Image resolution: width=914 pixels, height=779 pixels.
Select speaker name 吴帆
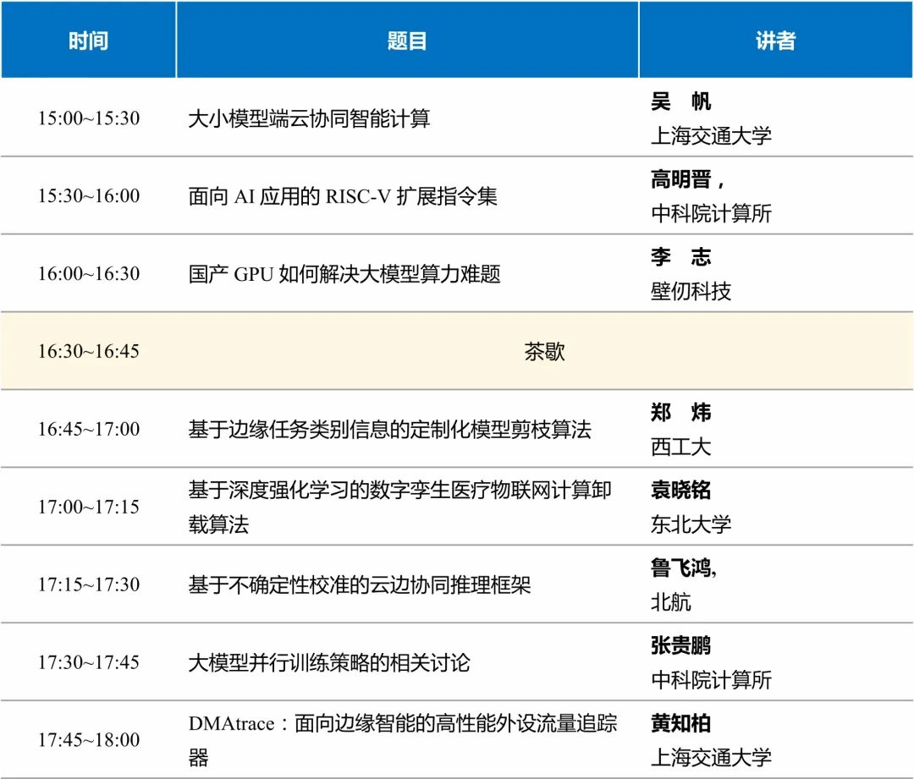[x=681, y=102]
